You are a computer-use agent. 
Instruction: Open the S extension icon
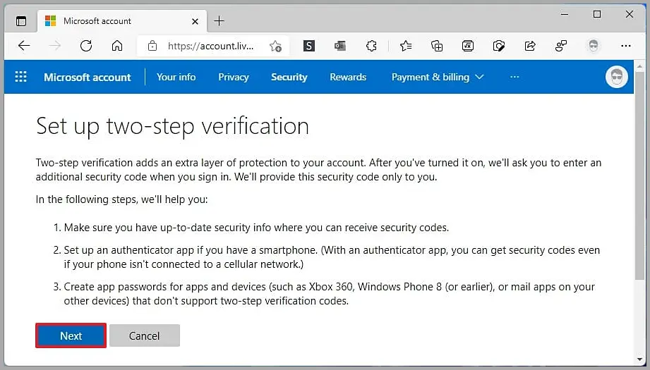coord(309,46)
